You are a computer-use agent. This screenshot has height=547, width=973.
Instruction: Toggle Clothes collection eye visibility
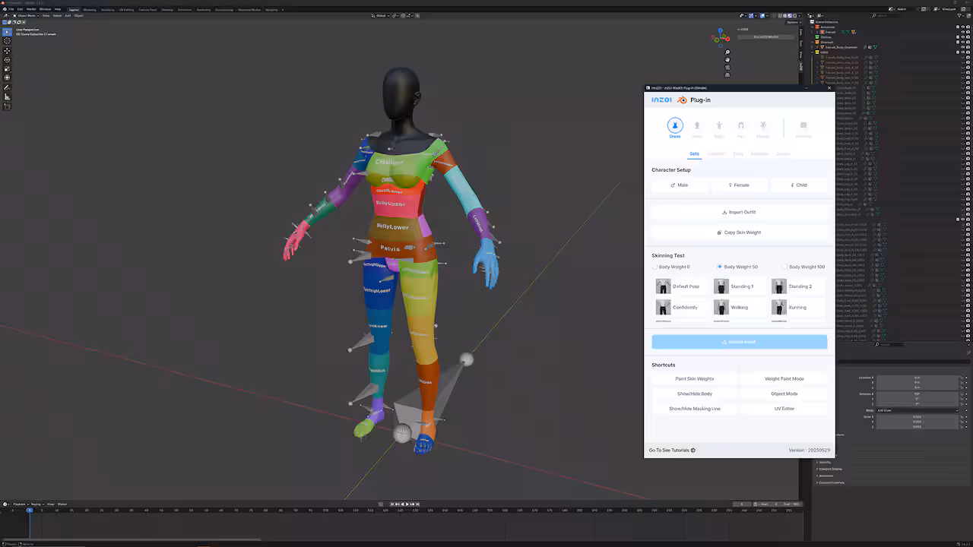(963, 37)
